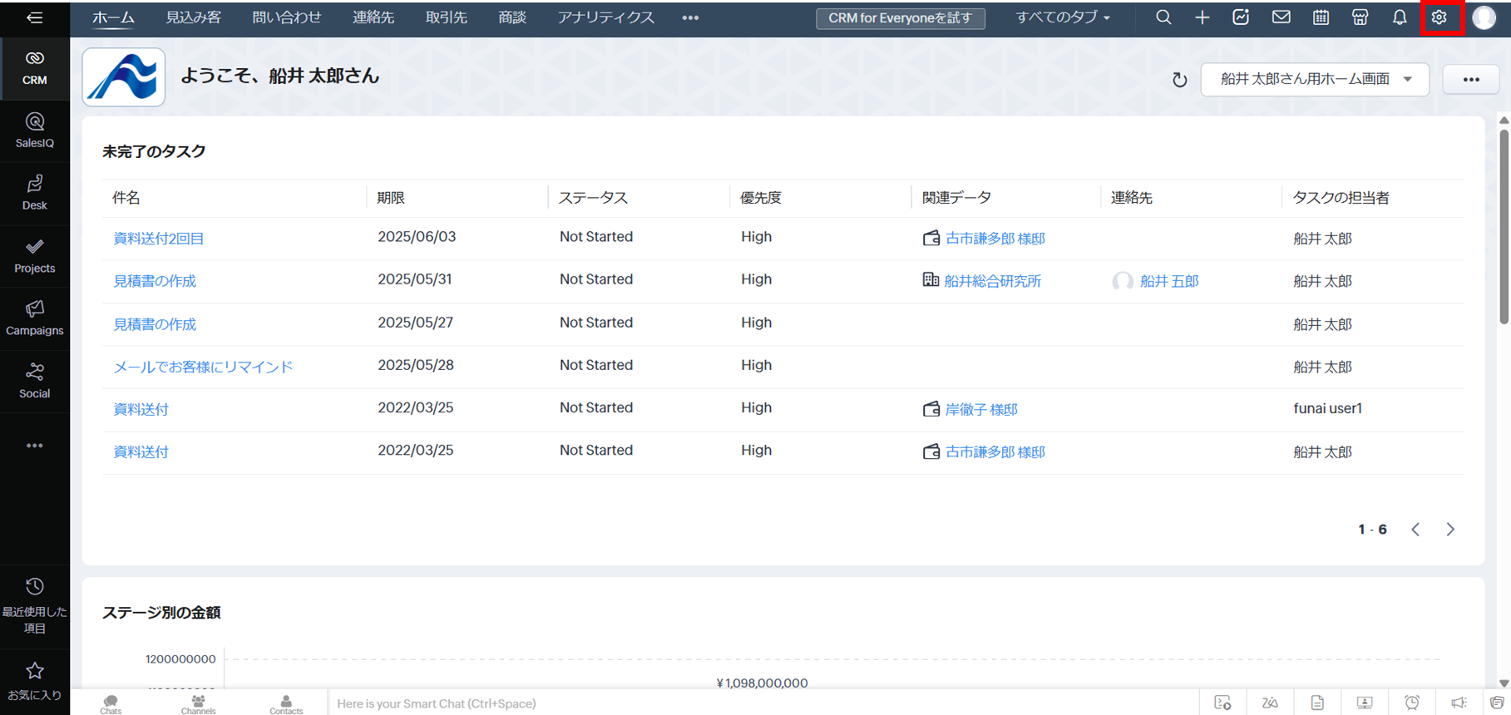Switch to the 見込み客 tab

point(193,17)
